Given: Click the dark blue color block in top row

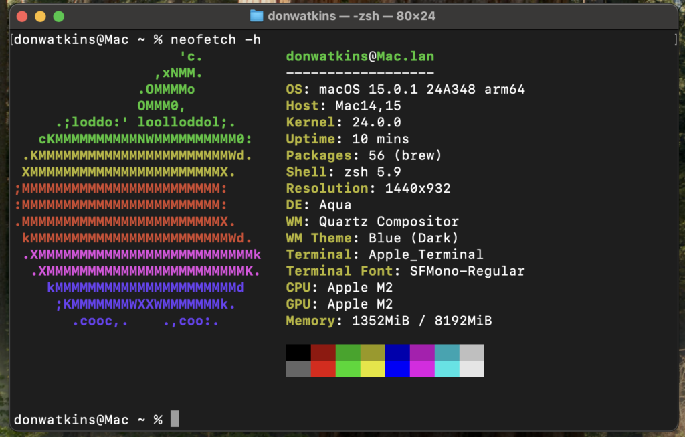Looking at the screenshot, I should click(x=397, y=352).
